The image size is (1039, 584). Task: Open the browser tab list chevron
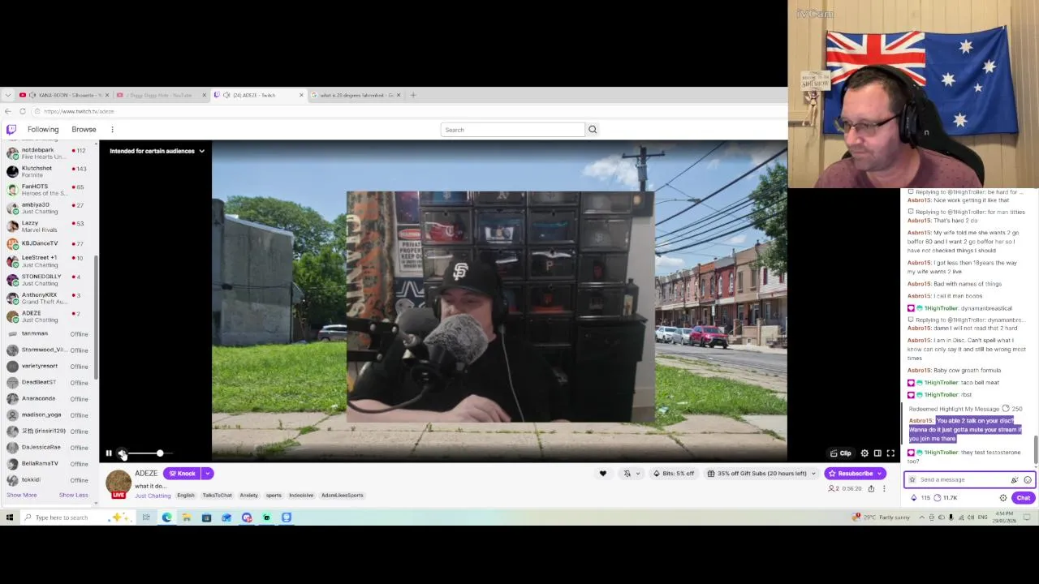coord(8,95)
